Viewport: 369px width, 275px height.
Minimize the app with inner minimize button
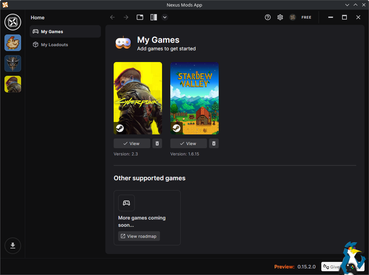(331, 17)
